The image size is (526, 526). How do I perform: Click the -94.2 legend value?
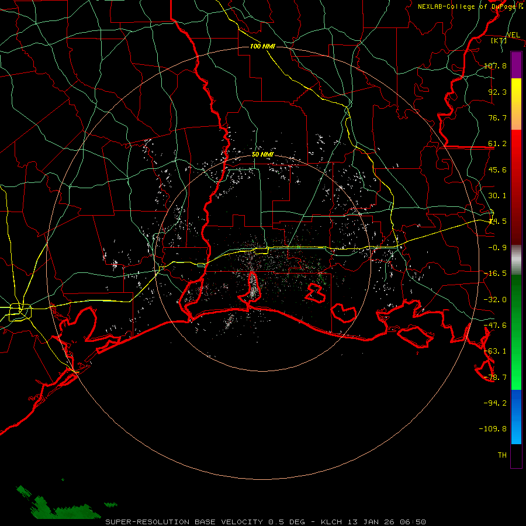pyautogui.click(x=495, y=403)
